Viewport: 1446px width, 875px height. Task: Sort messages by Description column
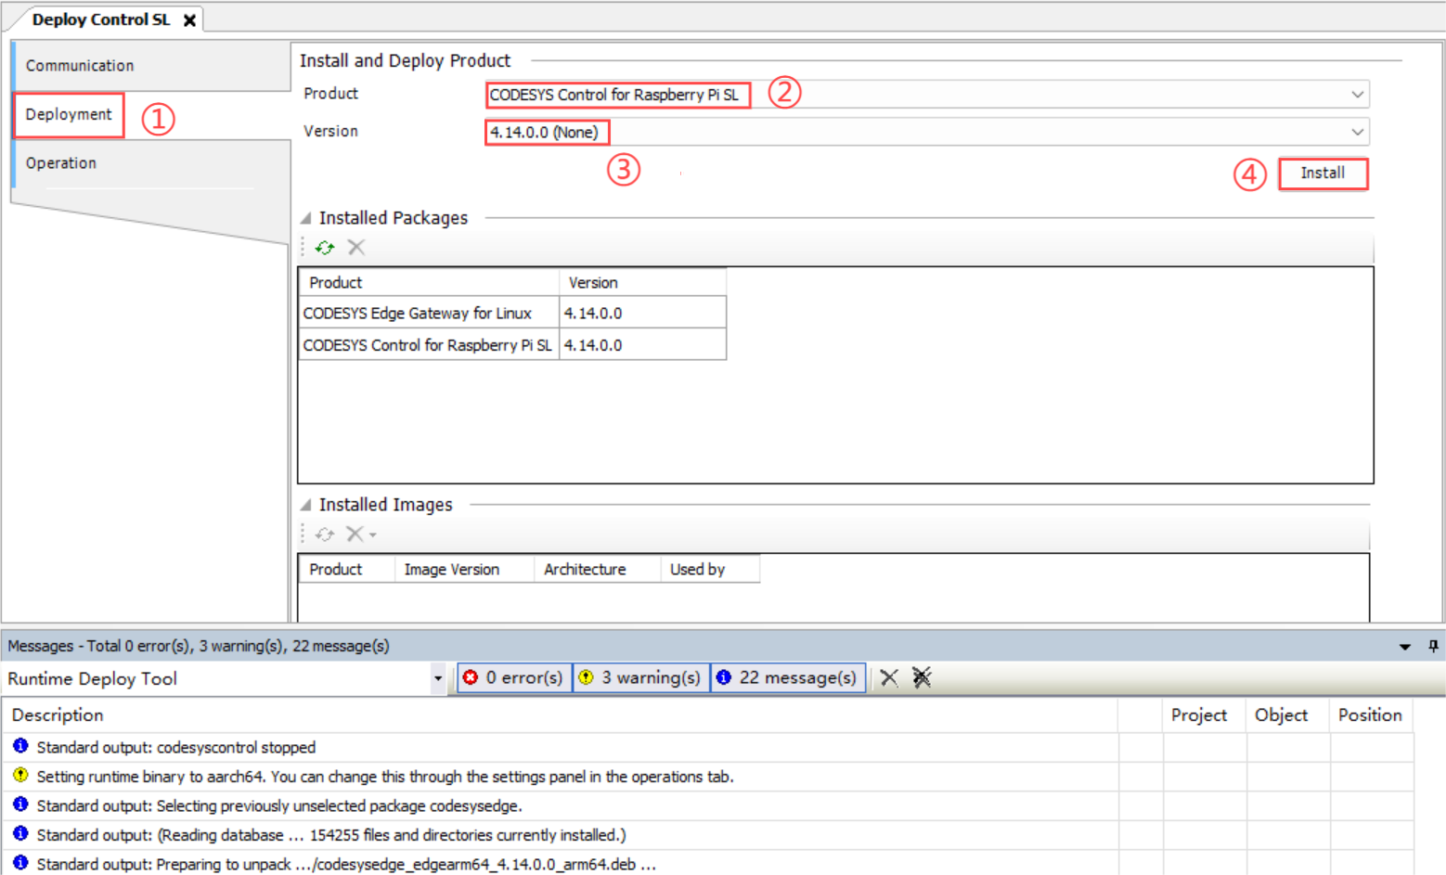pos(561,715)
